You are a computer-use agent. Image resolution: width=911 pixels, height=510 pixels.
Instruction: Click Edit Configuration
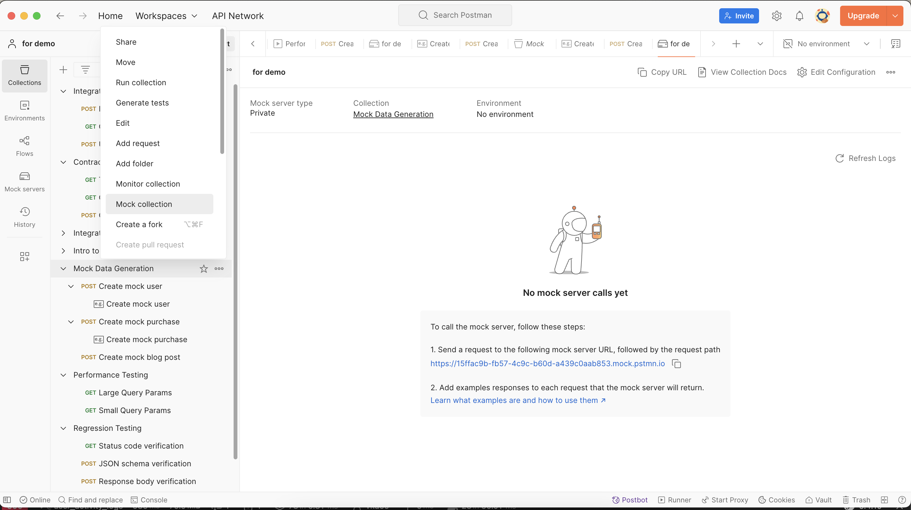click(836, 72)
